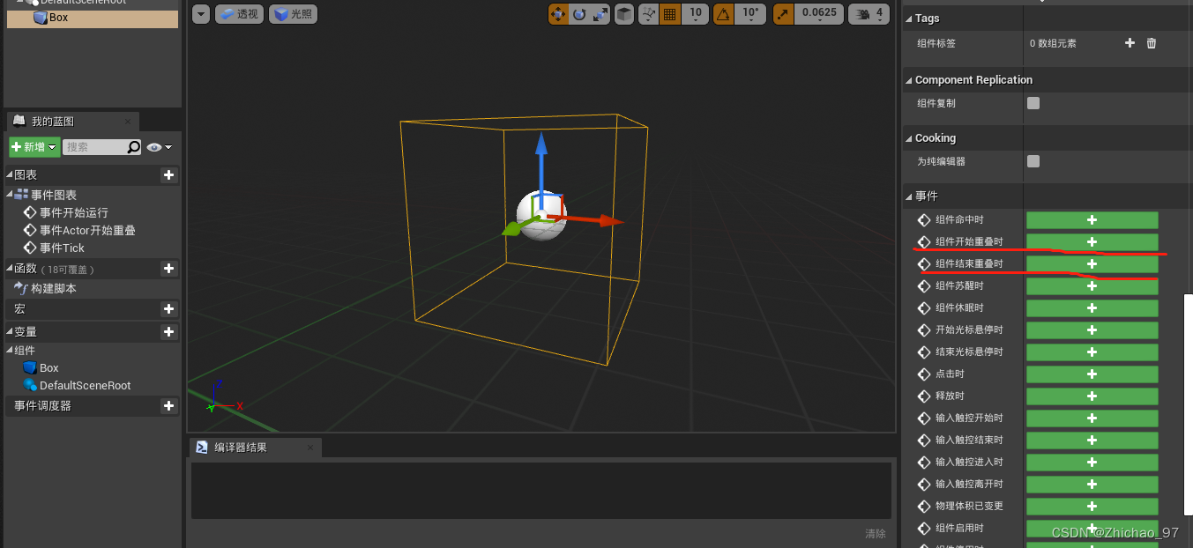Select the rotate gizmo tool
The image size is (1193, 548).
(x=579, y=14)
